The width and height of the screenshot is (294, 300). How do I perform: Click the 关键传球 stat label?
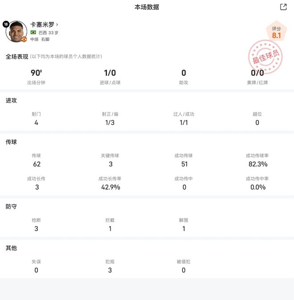(110, 156)
